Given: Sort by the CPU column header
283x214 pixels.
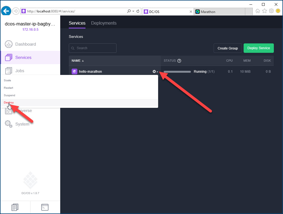Looking at the screenshot, I should pyautogui.click(x=229, y=61).
